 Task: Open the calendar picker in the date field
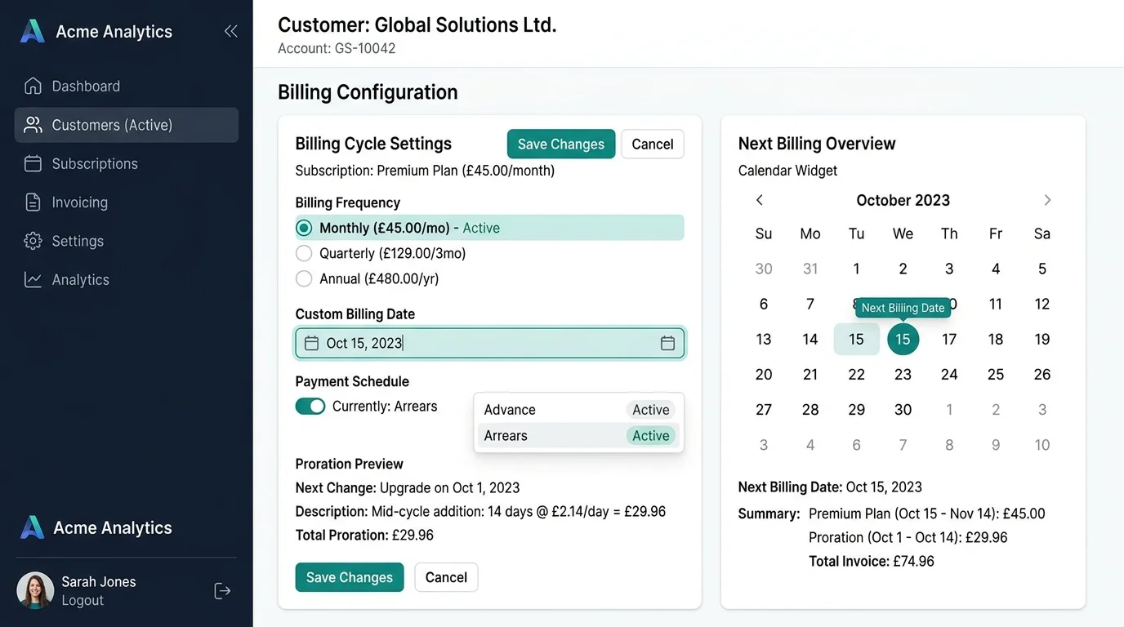tap(668, 343)
